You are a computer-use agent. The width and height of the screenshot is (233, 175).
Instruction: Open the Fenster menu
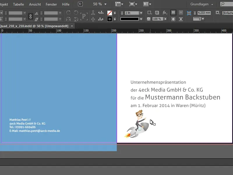51,4
